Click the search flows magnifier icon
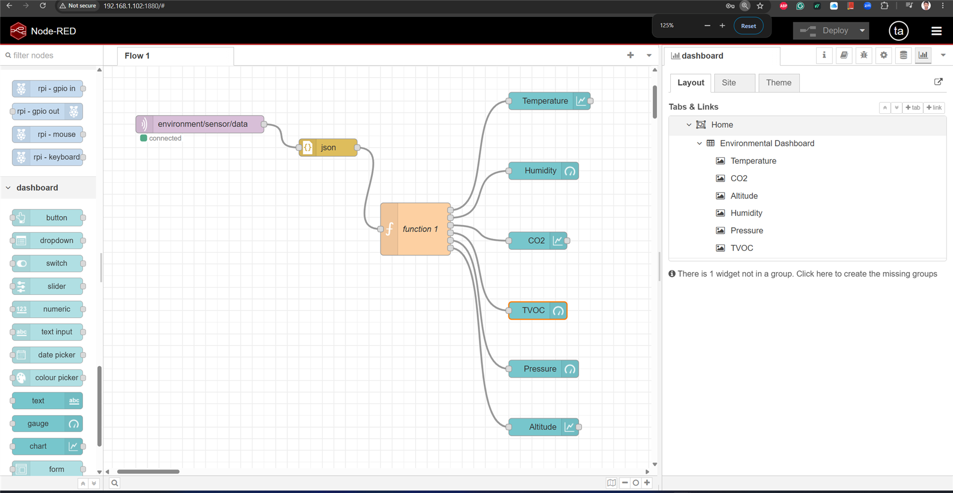 point(114,483)
